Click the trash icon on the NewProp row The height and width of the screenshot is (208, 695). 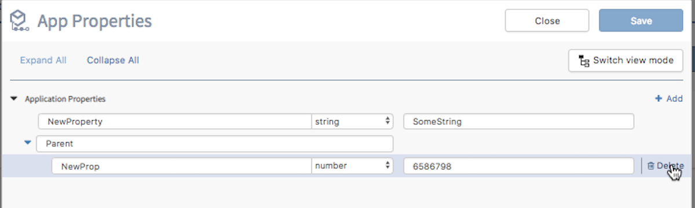click(x=650, y=166)
